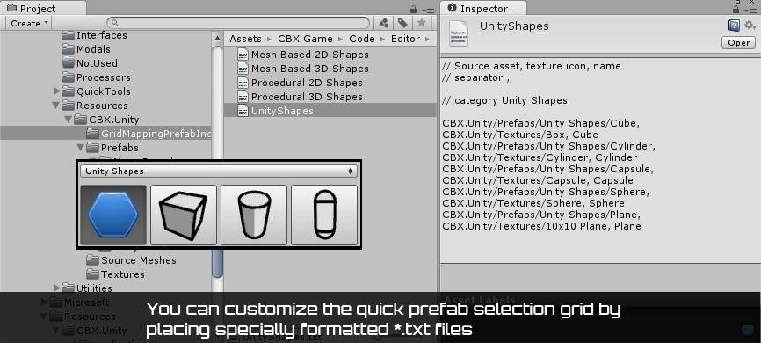The height and width of the screenshot is (343, 761).
Task: Select the Cube prefab thumbnail
Action: tap(184, 215)
